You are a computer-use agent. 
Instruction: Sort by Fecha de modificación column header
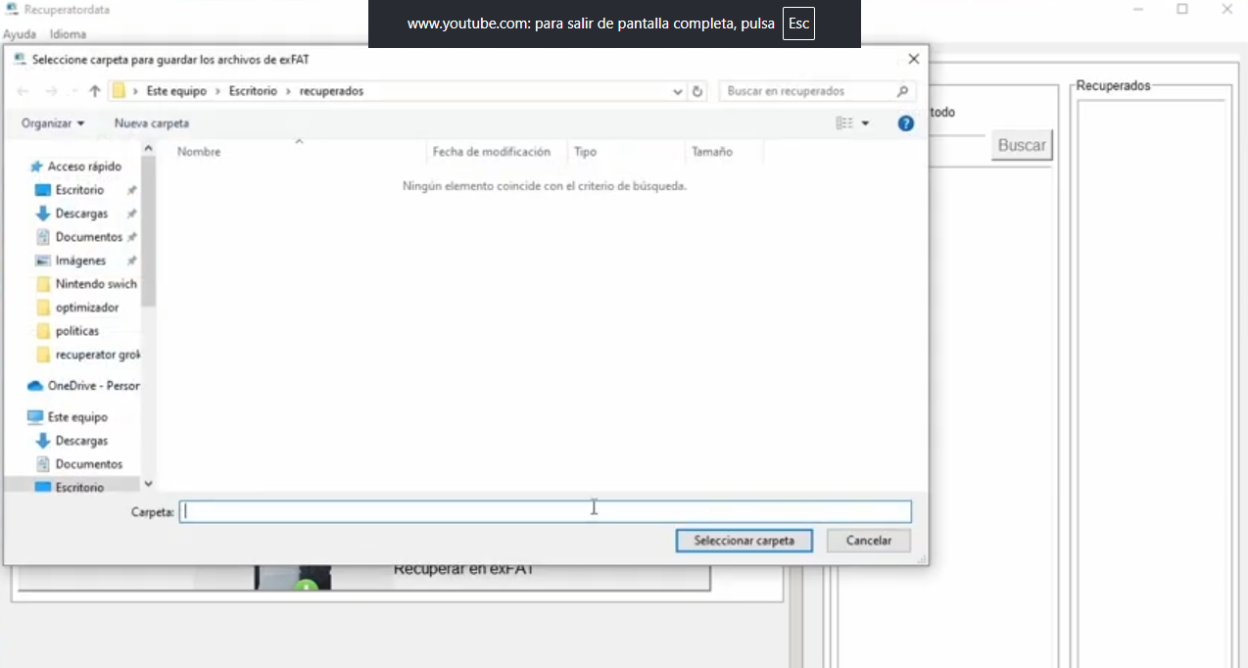click(x=491, y=152)
